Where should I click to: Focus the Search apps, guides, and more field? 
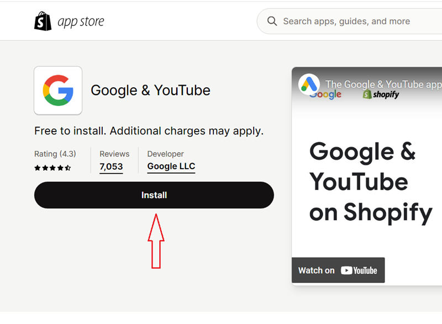click(x=350, y=22)
